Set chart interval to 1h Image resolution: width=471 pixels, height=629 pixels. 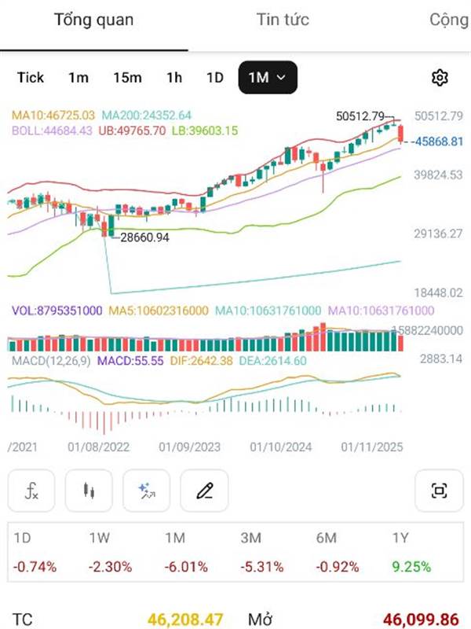(x=173, y=77)
